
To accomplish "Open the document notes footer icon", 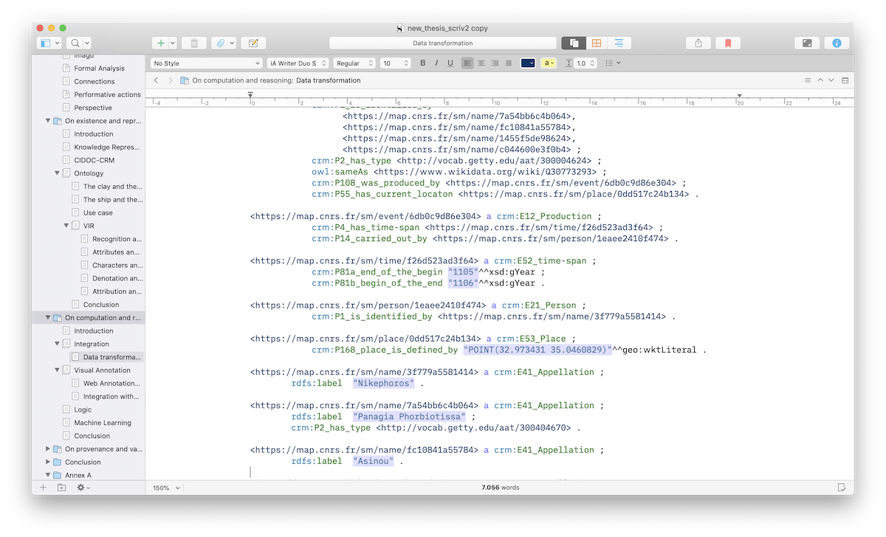I will (x=841, y=488).
